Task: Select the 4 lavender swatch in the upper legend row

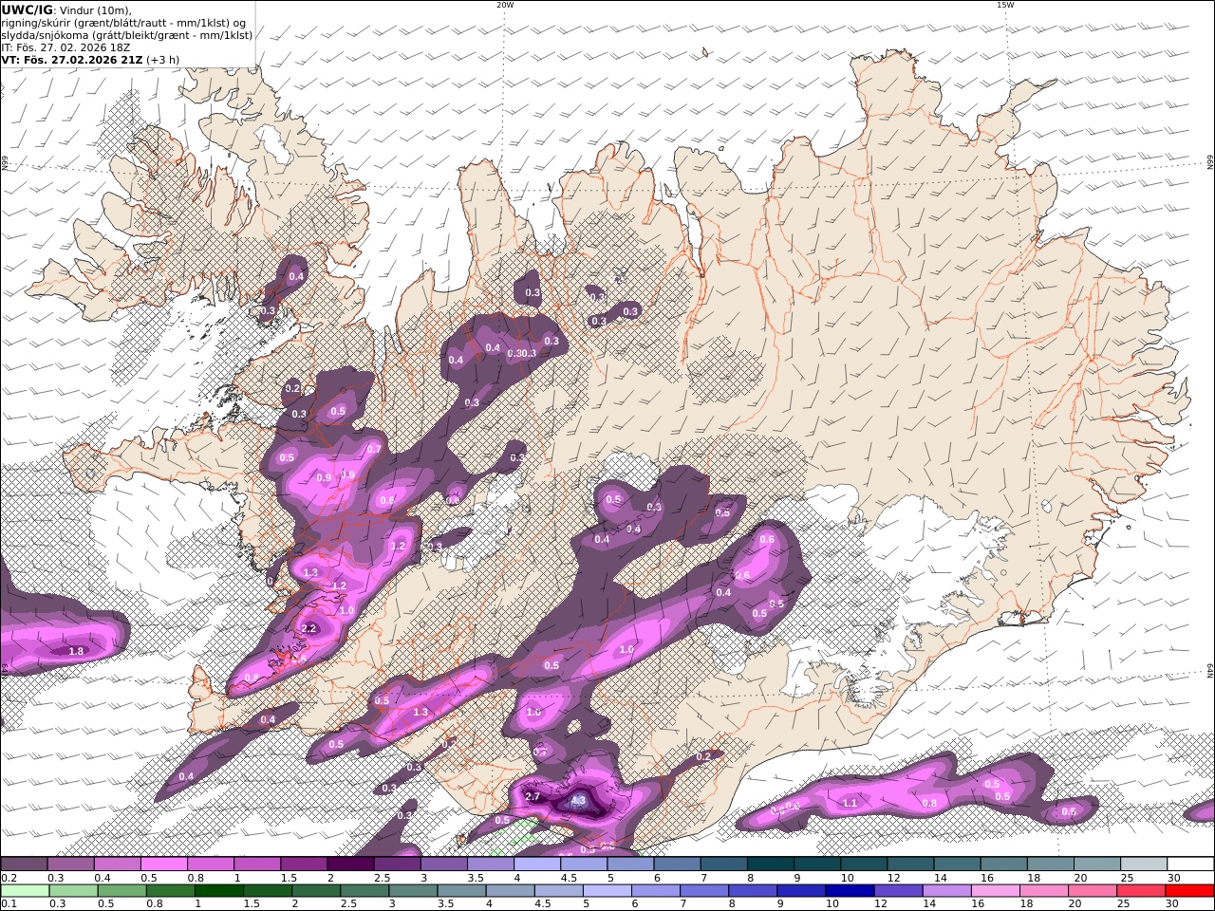Action: pos(537,865)
